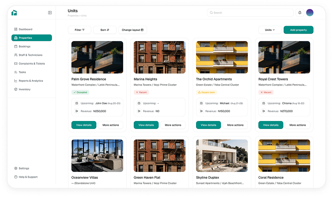Click The Orchid Apartments photo
Image resolution: width=333 pixels, height=197 pixels.
point(222,57)
